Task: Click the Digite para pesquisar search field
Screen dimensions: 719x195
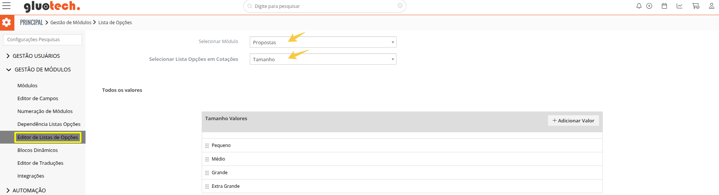Action: [x=324, y=6]
